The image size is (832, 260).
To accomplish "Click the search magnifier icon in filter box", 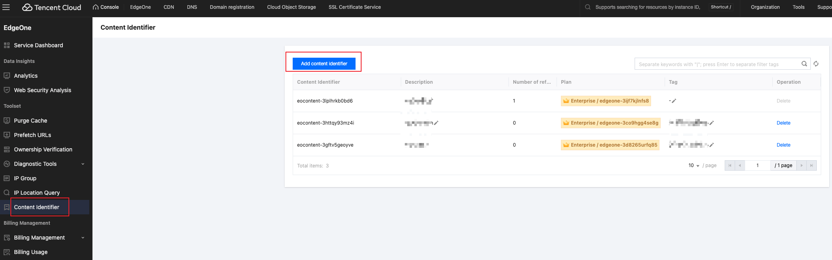I will [804, 64].
